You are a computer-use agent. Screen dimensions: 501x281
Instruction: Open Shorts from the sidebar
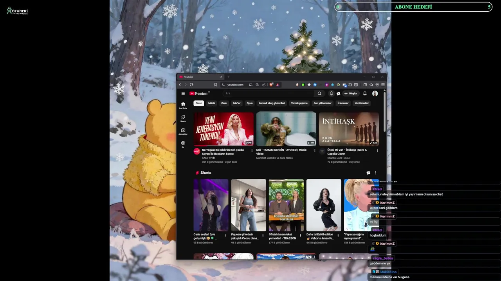[183, 118]
